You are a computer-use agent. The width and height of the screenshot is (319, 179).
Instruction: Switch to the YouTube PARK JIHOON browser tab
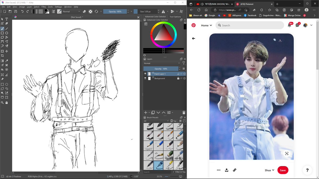coord(214,4)
